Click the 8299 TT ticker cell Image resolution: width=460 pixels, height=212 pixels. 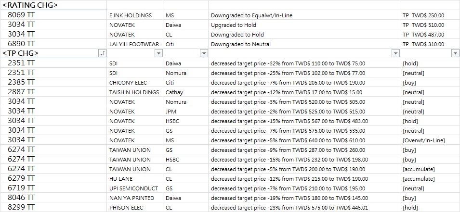[x=53, y=208]
